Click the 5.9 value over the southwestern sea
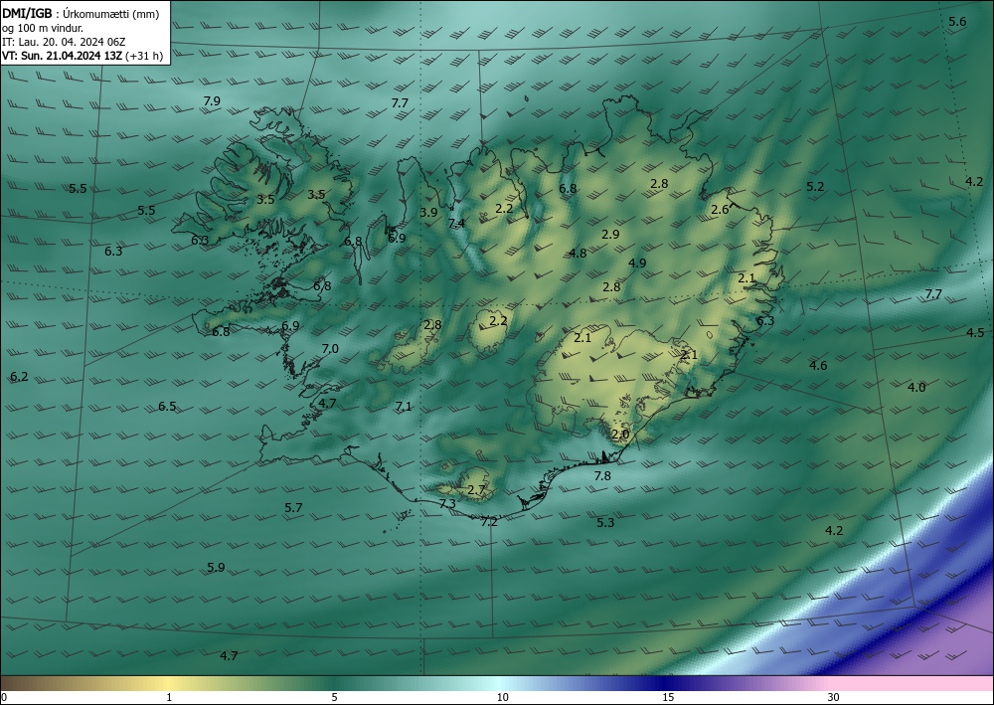This screenshot has height=705, width=994. [216, 568]
